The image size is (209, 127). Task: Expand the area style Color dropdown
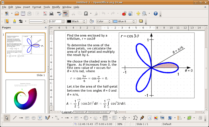(109, 22)
